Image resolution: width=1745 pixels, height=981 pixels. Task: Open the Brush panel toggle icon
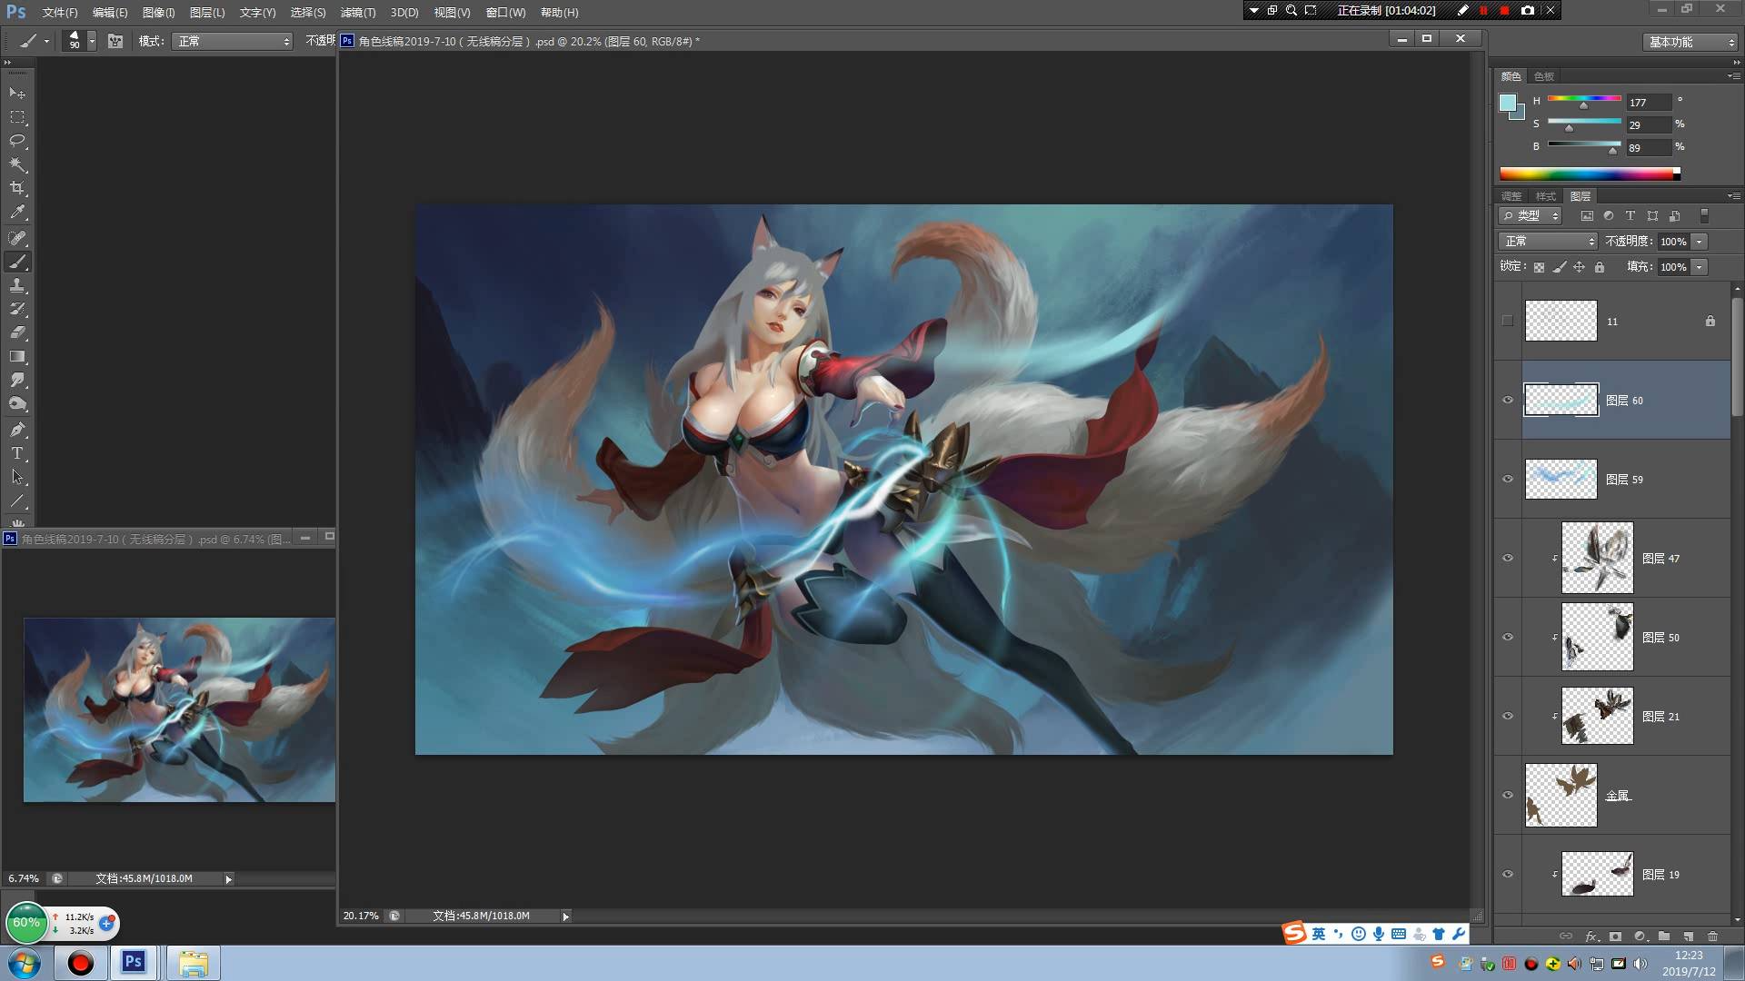115,41
